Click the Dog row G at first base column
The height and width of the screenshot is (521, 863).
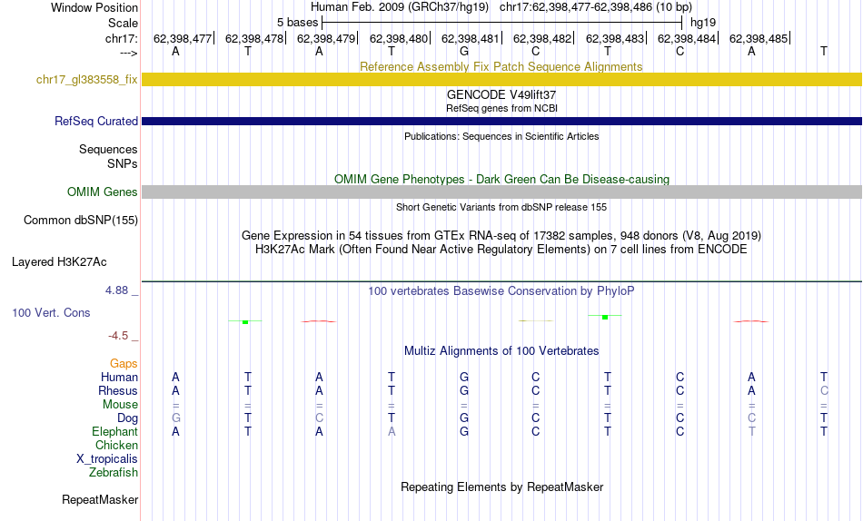coord(175,418)
